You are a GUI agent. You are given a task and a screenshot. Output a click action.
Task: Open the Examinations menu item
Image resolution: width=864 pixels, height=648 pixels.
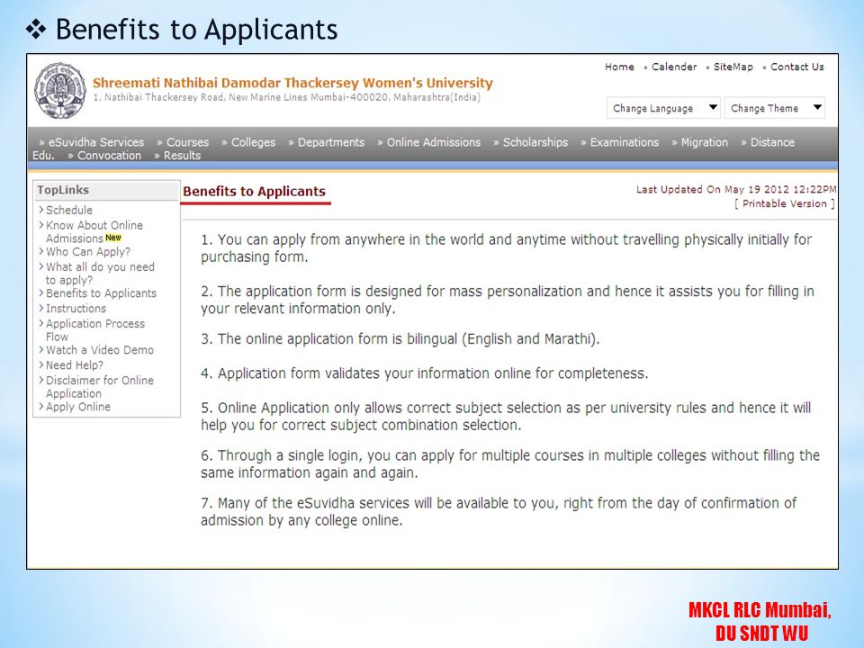click(625, 142)
